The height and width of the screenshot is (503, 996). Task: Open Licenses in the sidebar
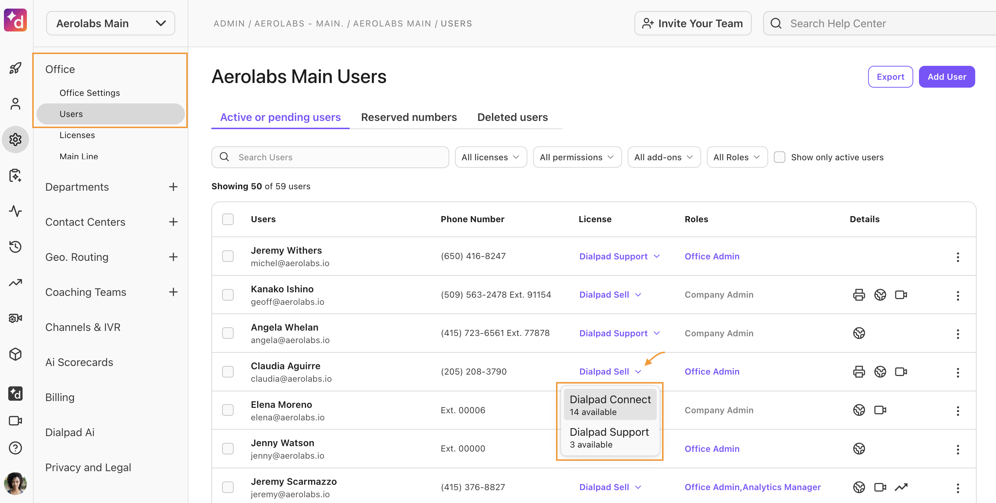pyautogui.click(x=77, y=135)
